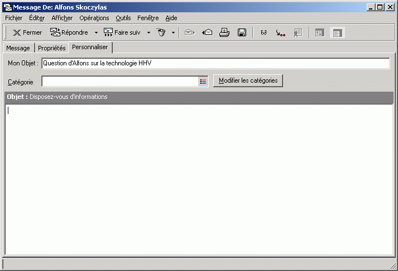Screen dimensions: 398x271
Task: Close the message window
Action: click(390, 7)
